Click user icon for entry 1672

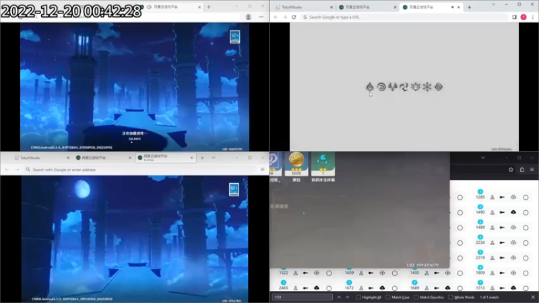(x=361, y=288)
